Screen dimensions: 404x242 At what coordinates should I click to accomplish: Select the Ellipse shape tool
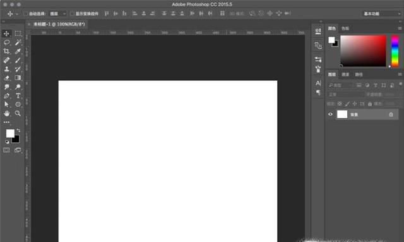(x=18, y=104)
